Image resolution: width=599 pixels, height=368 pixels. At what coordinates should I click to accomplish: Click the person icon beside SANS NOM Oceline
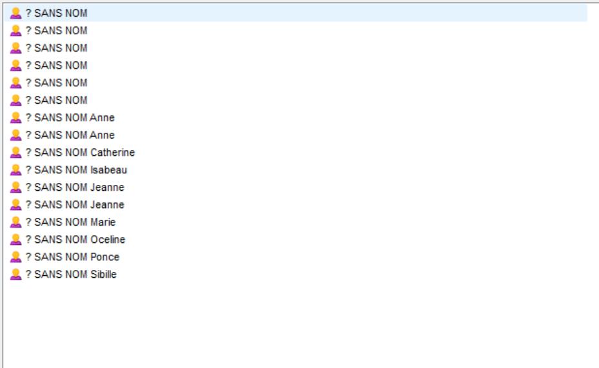click(x=15, y=240)
